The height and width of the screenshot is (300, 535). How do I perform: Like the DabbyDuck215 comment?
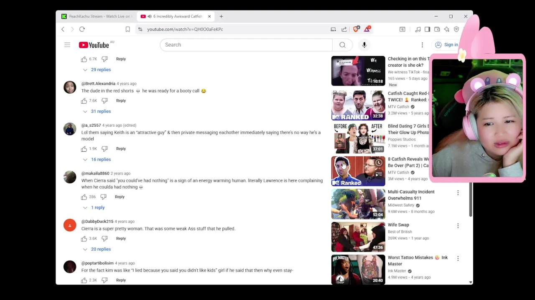click(x=84, y=238)
